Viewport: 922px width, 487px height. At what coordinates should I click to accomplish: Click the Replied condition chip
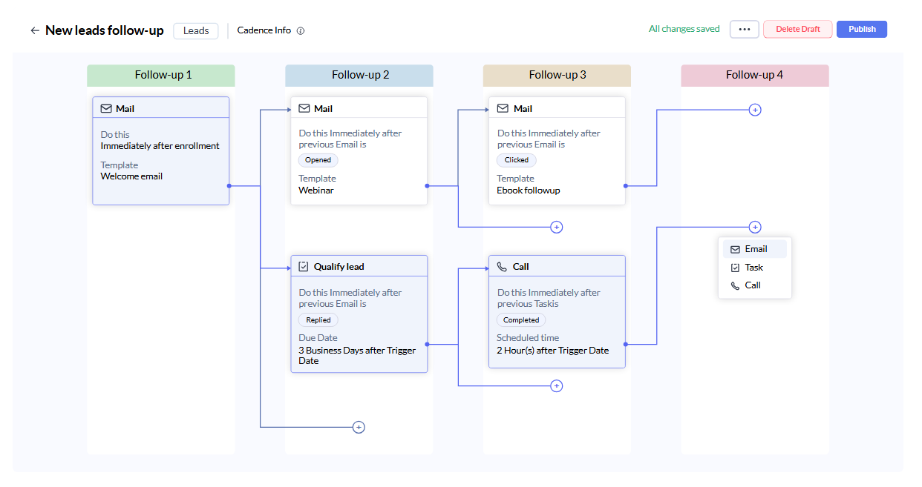[318, 320]
